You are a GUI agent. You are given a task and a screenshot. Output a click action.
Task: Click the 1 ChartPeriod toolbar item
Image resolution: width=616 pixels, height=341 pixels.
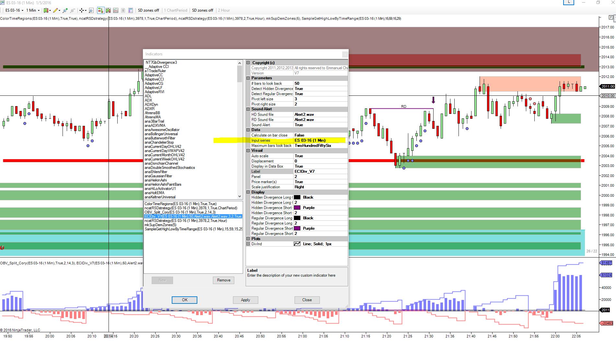[175, 10]
